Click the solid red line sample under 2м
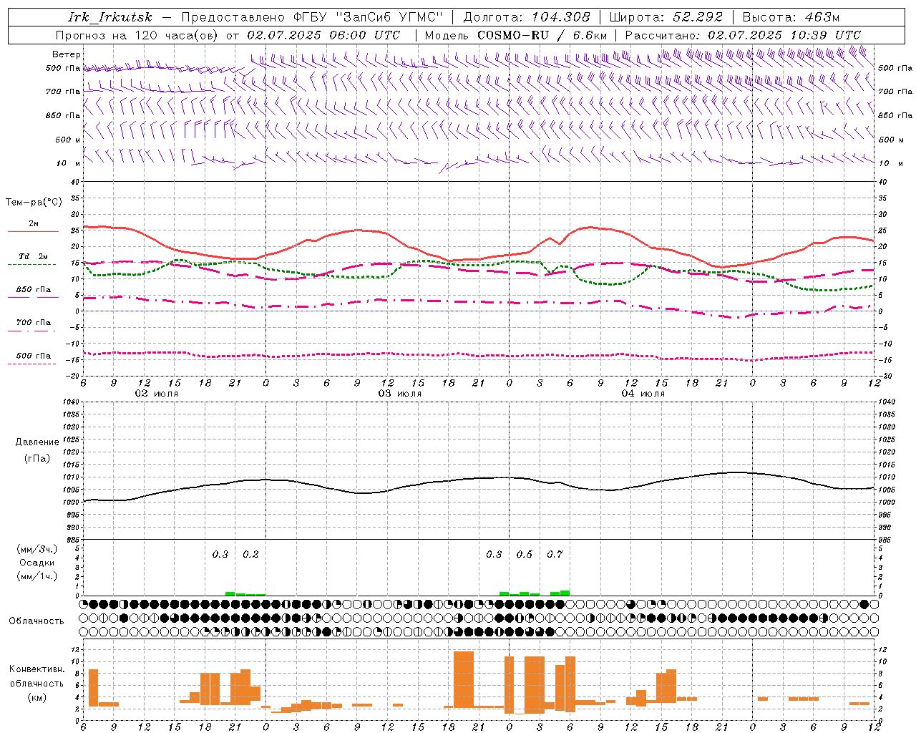916x733 pixels. coord(33,232)
